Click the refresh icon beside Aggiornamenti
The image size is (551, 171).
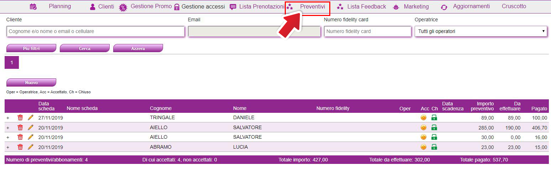pyautogui.click(x=444, y=7)
